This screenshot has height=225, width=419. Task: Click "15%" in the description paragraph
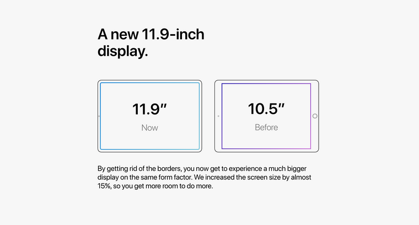tap(106, 186)
